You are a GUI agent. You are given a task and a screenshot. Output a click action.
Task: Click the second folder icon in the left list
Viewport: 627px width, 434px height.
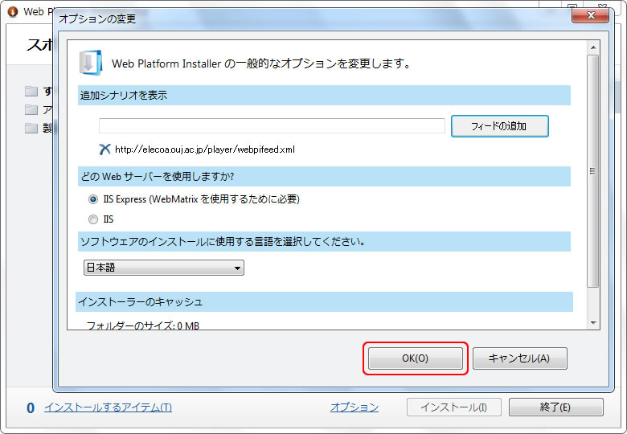click(x=31, y=109)
